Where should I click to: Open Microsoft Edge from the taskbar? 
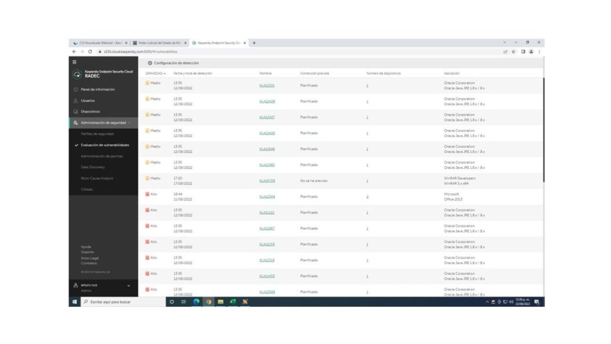pos(196,302)
